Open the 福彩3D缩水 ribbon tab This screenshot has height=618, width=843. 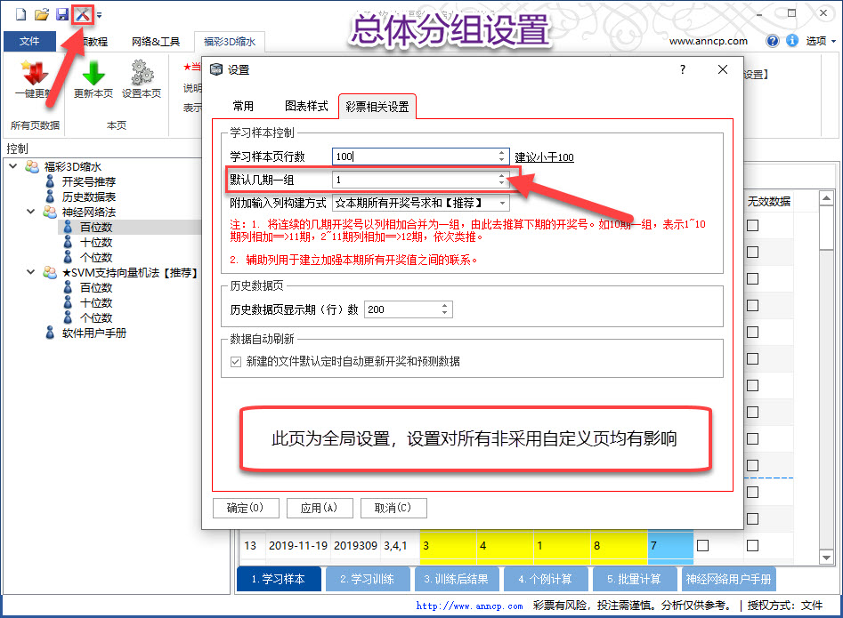pyautogui.click(x=230, y=41)
